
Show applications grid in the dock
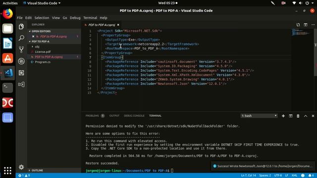[8, 171]
